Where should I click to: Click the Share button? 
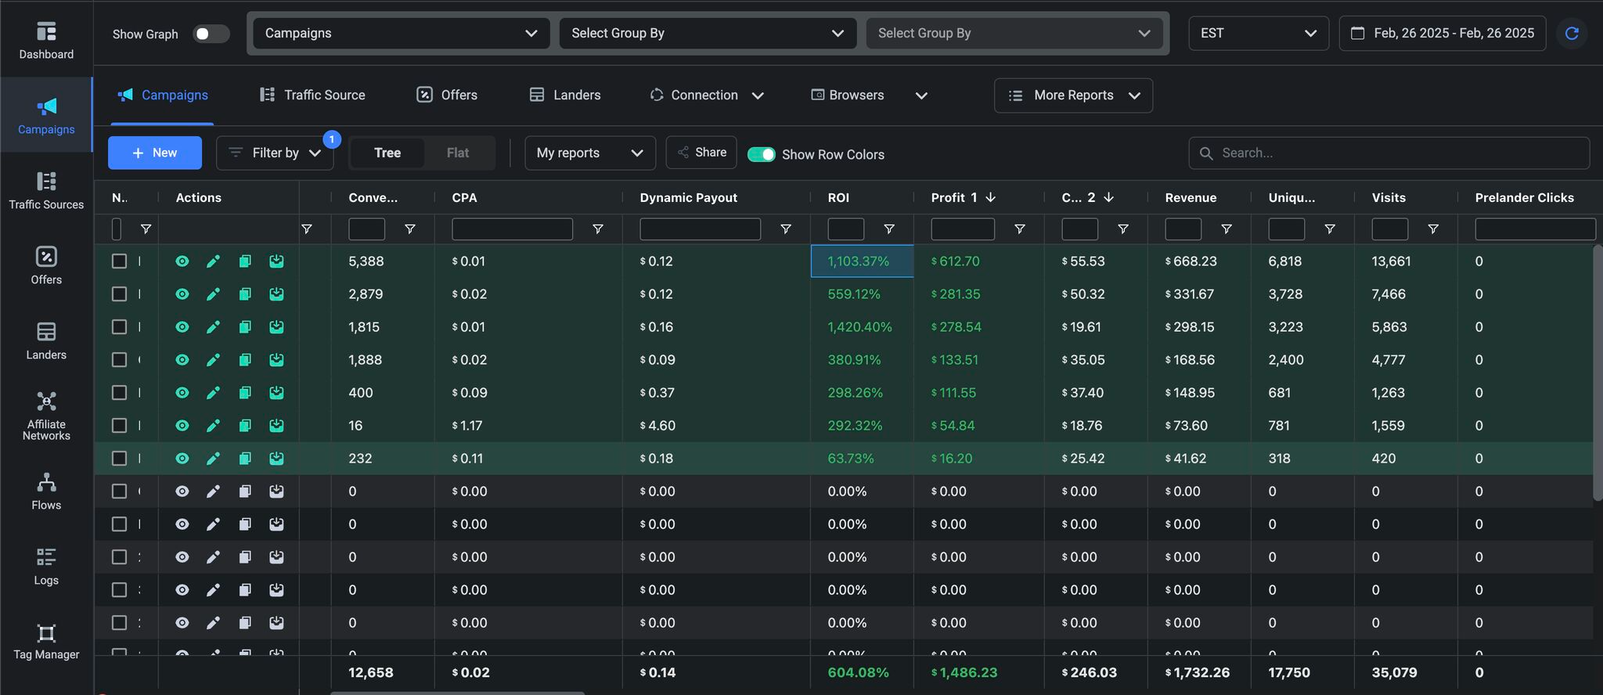coord(701,153)
